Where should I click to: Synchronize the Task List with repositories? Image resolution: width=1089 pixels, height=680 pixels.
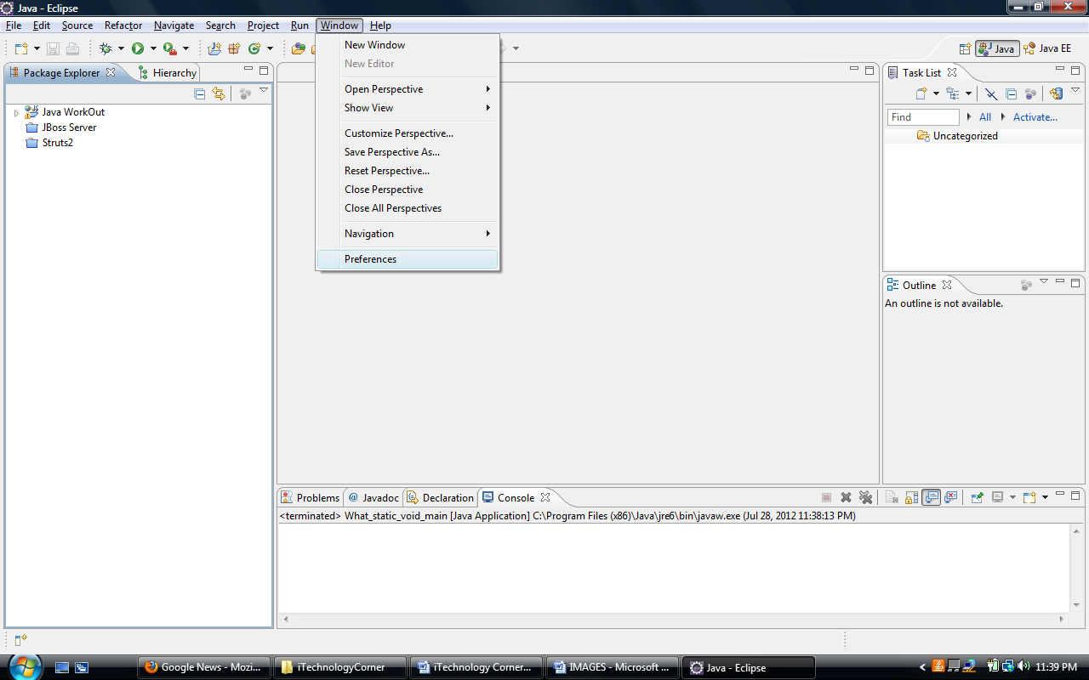click(x=1056, y=93)
